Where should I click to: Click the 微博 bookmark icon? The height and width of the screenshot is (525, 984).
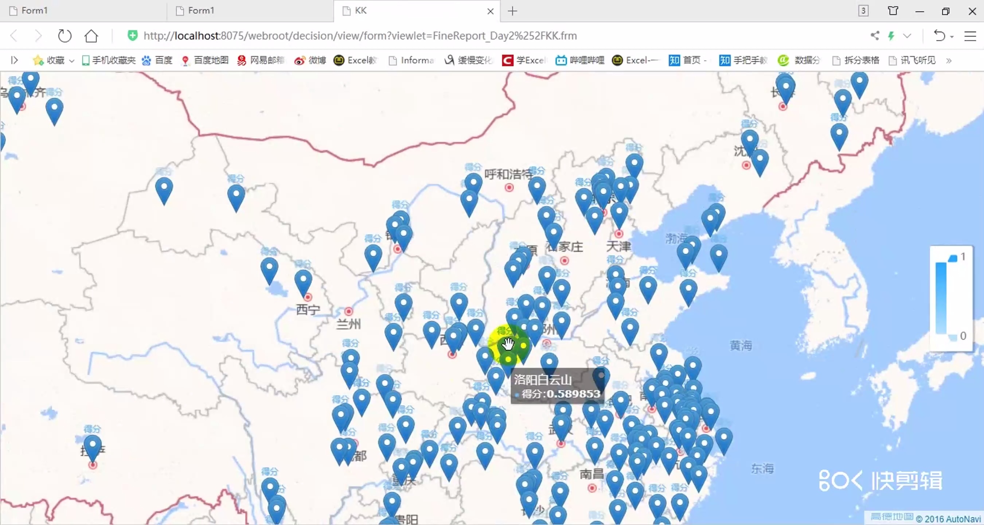[x=299, y=61]
